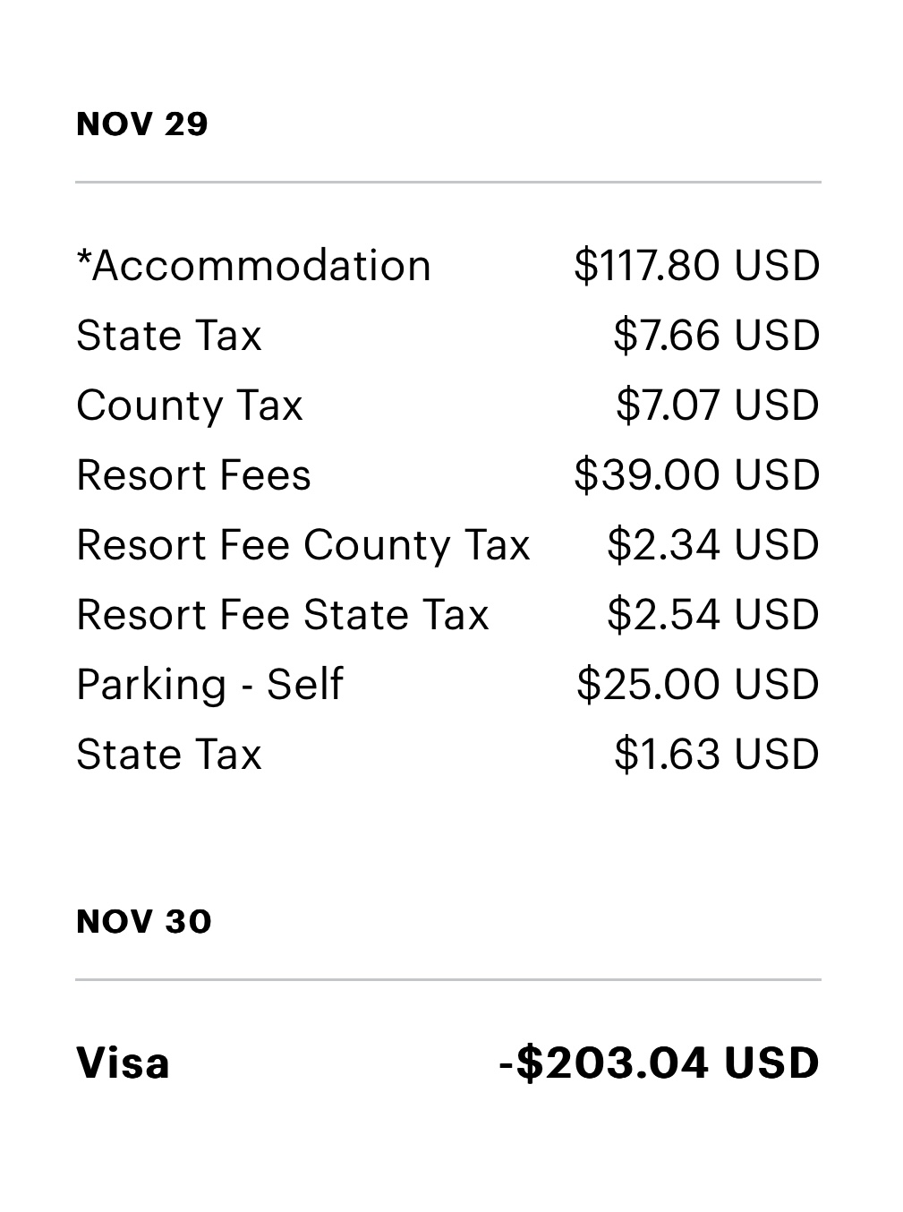Select the Resort Fee State Tax label
903x1212 pixels.
pyautogui.click(x=282, y=615)
